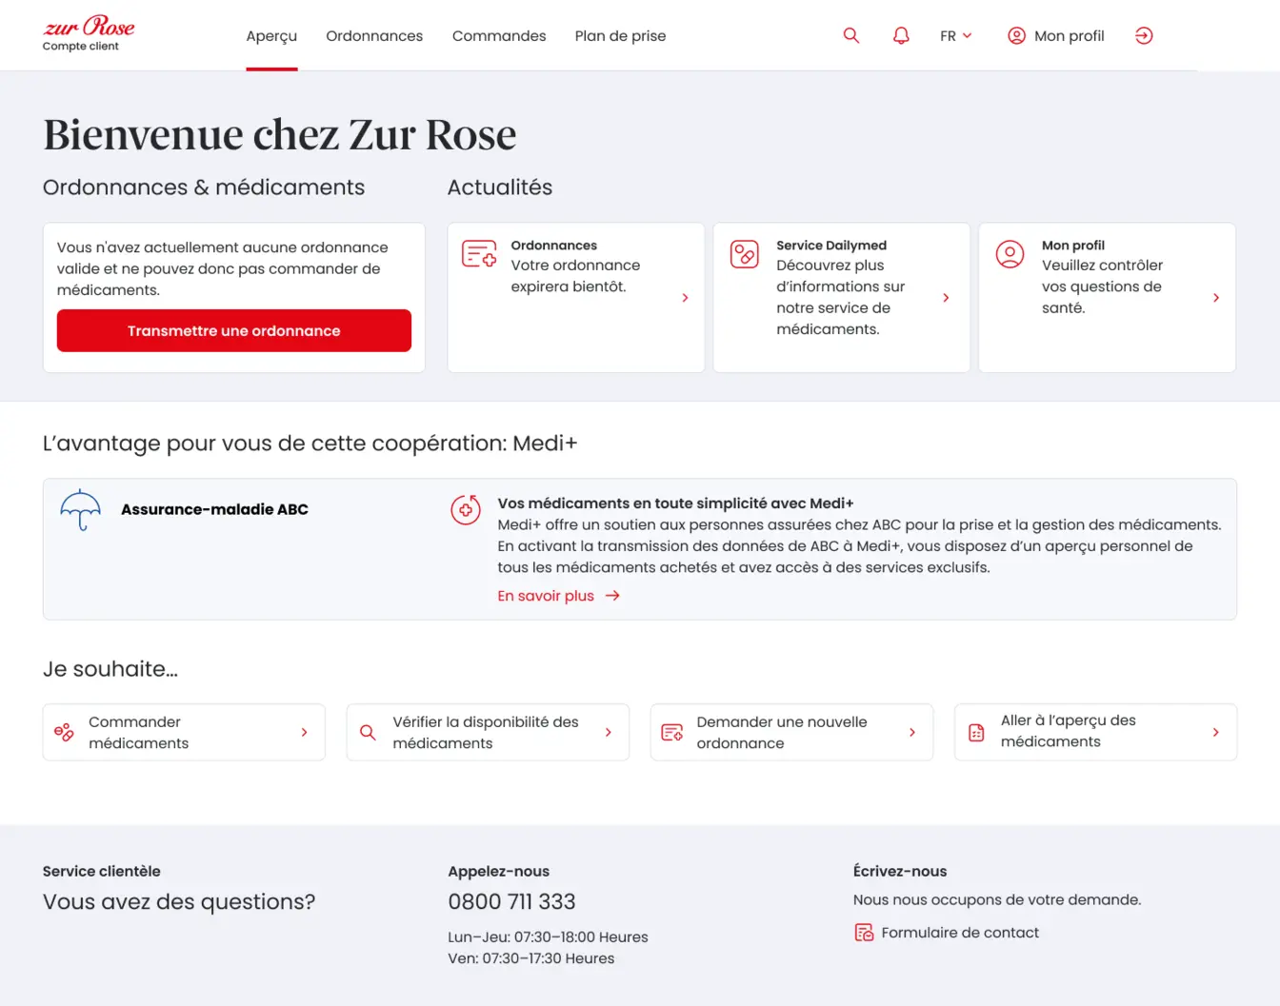Click the Zur Rose logo
1280x1006 pixels.
click(89, 27)
